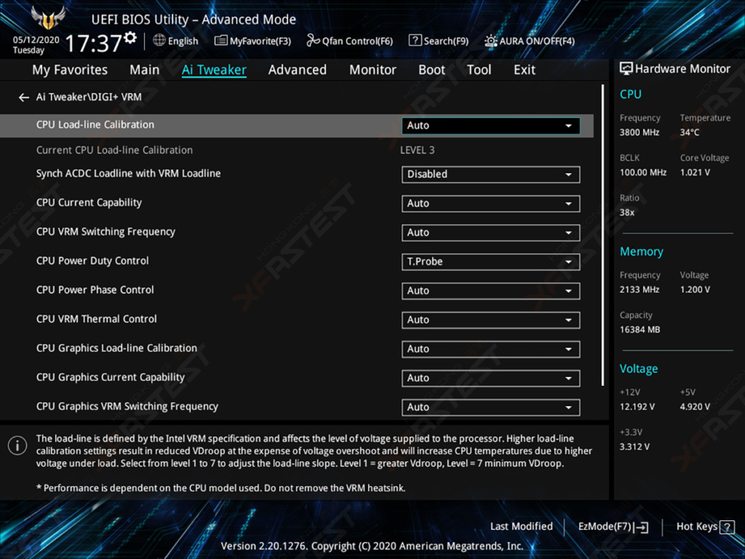Viewport: 745px width, 559px height.
Task: Select CPU Power Duty Control label
Action: point(92,261)
